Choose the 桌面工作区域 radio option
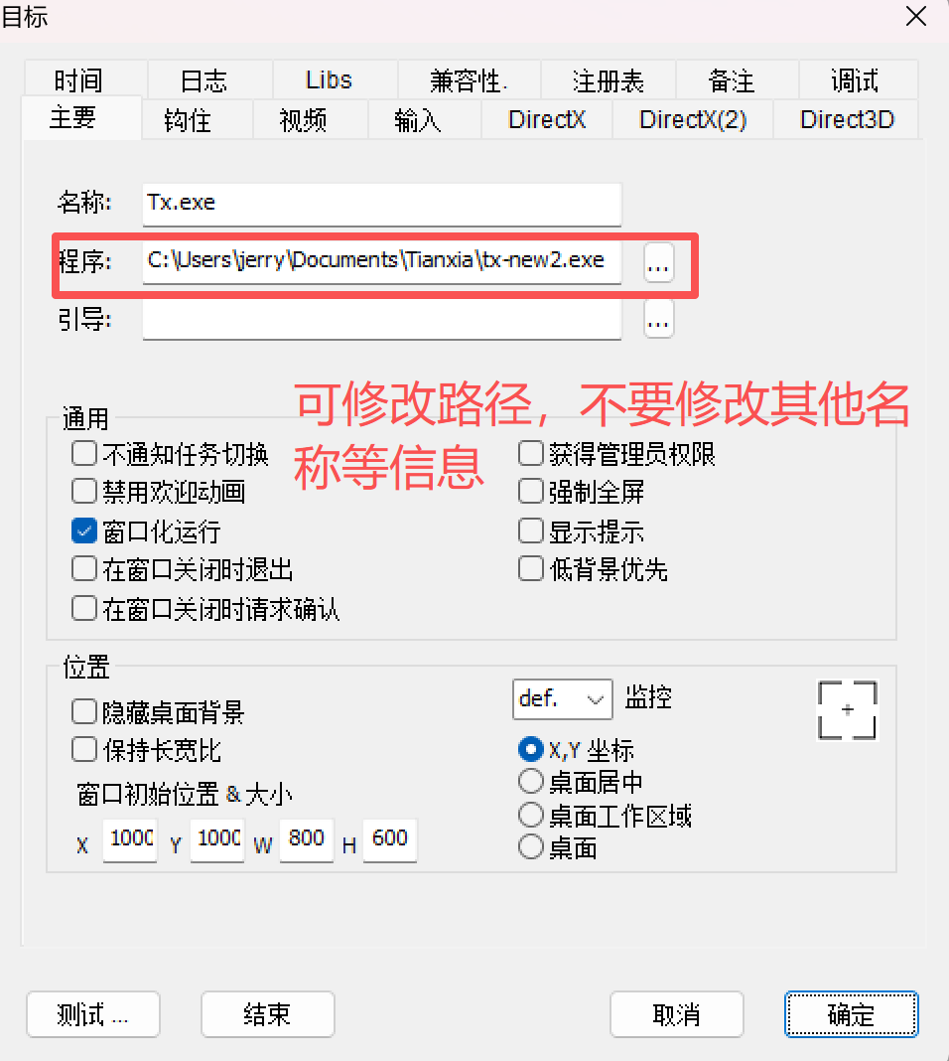The width and height of the screenshot is (949, 1061). pos(531,815)
